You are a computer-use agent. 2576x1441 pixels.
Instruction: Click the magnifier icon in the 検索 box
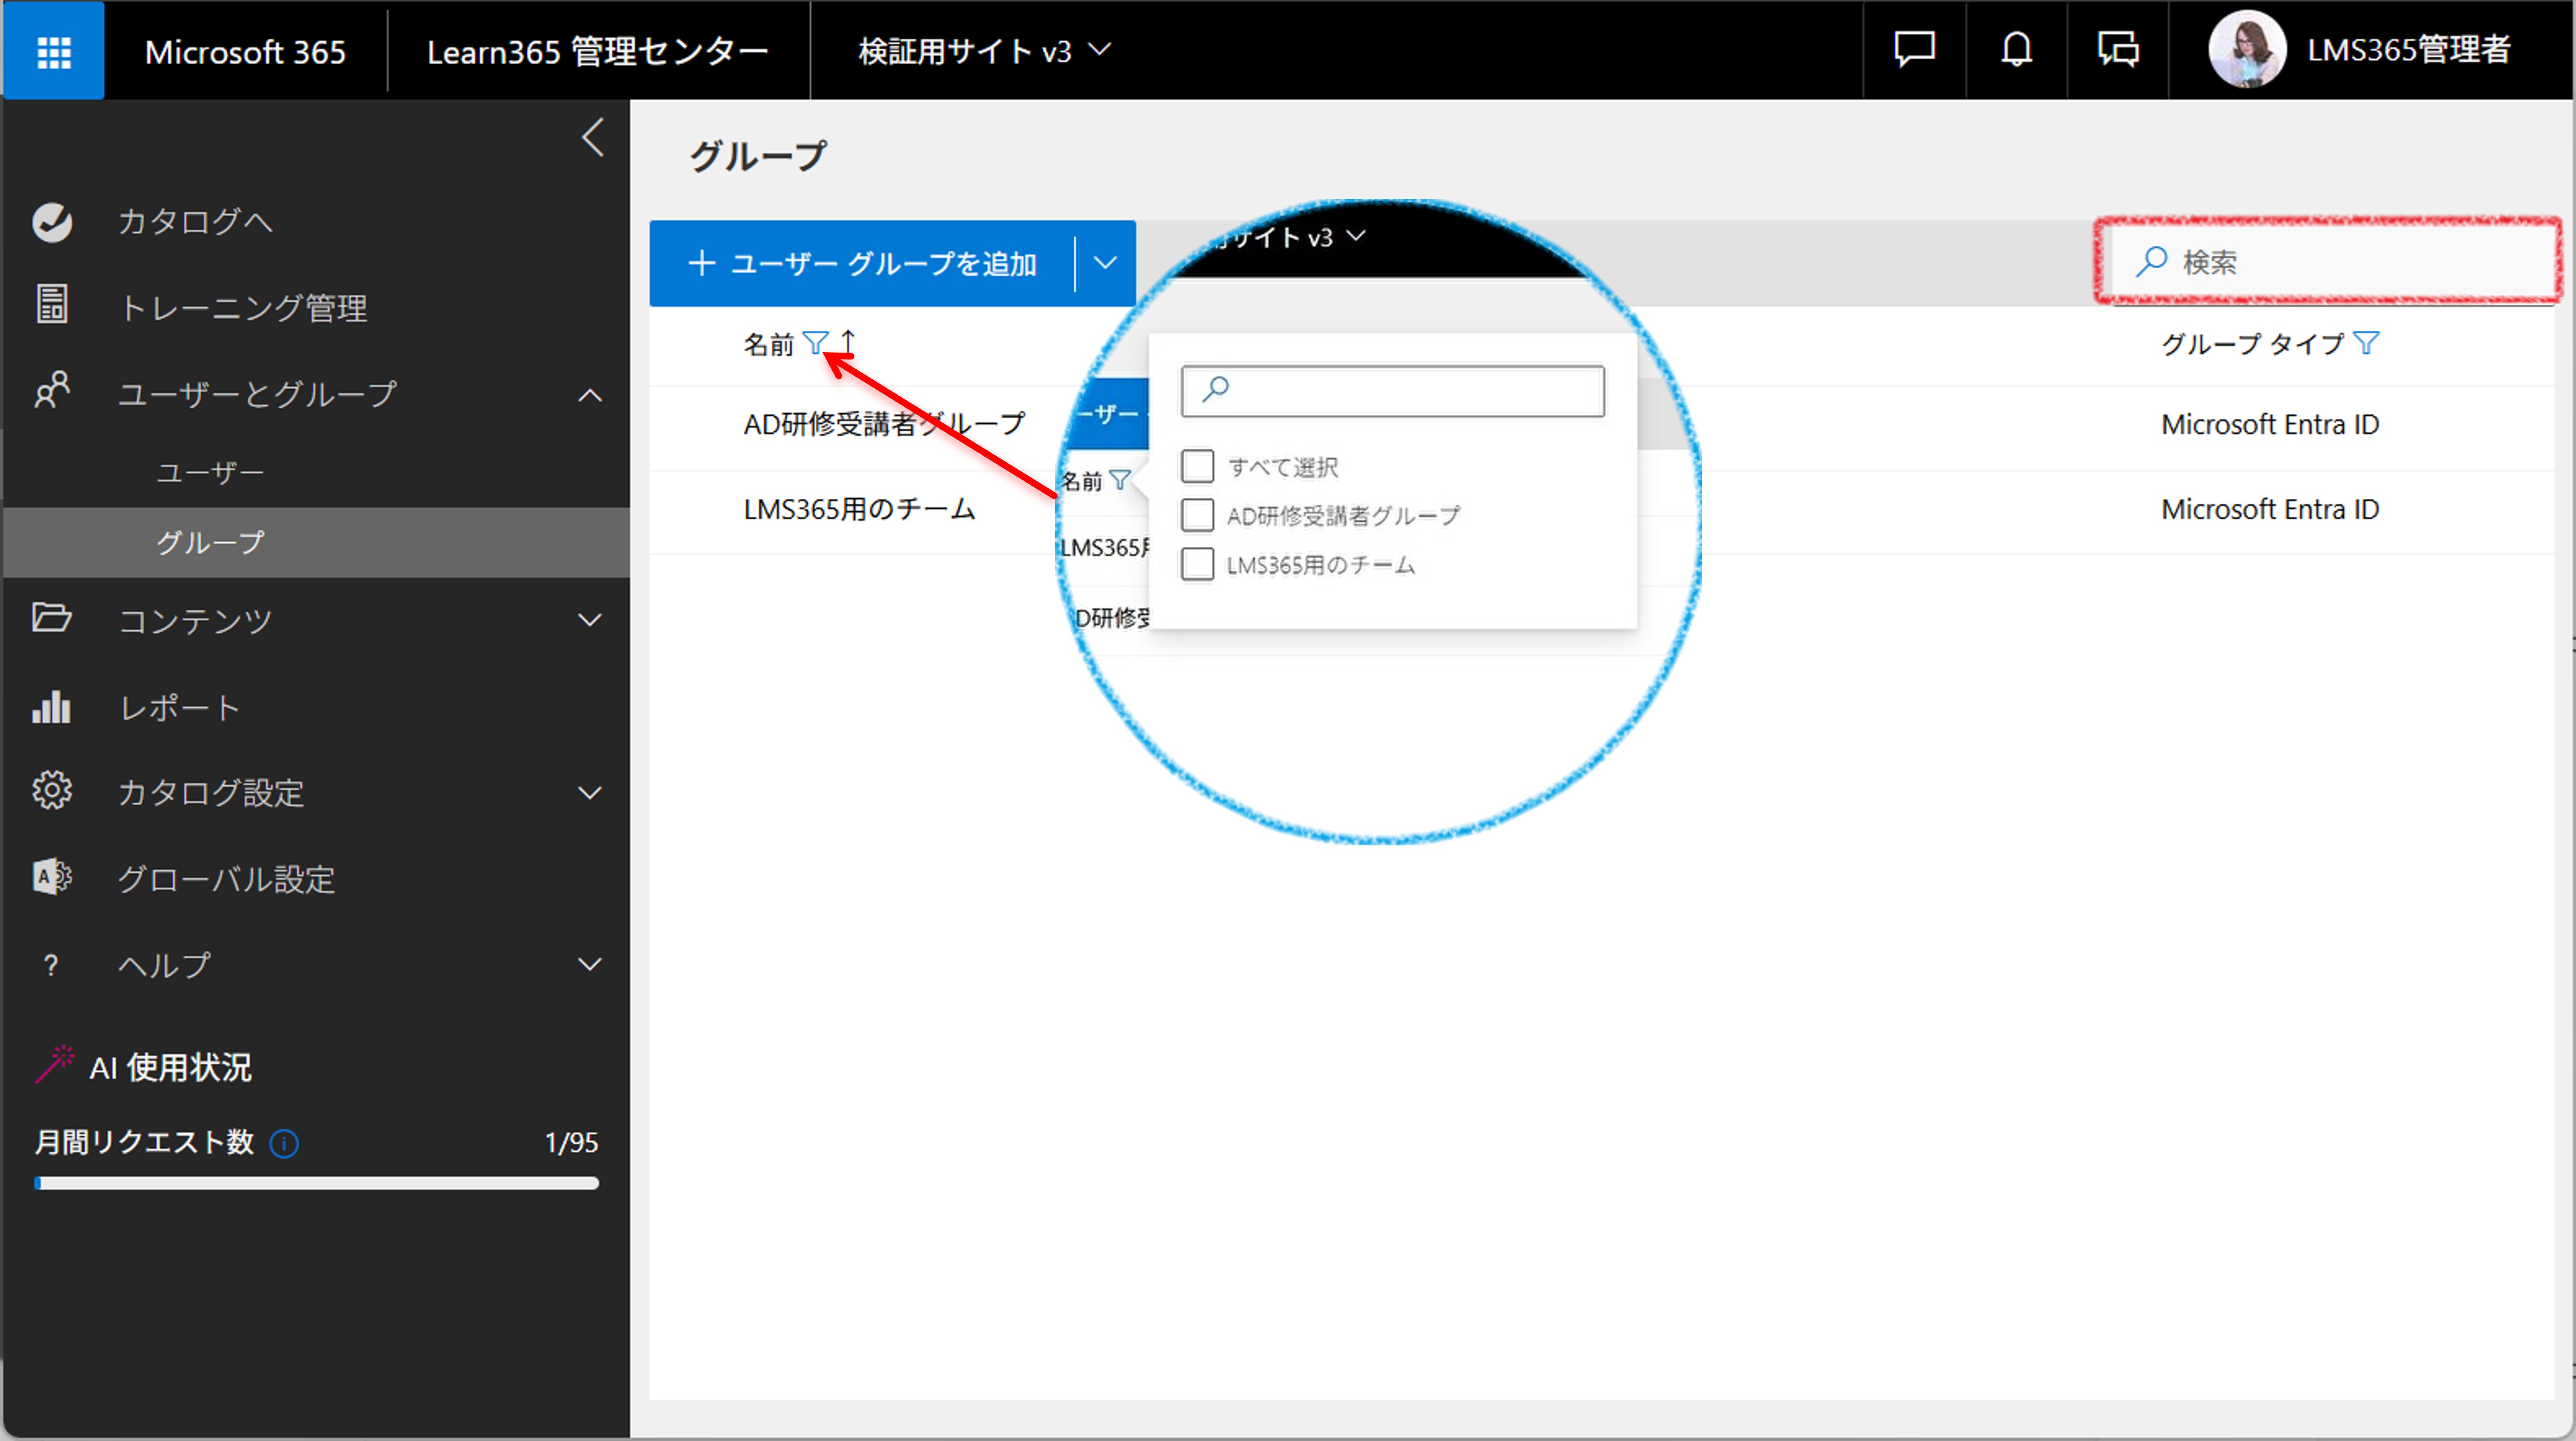click(x=2151, y=262)
